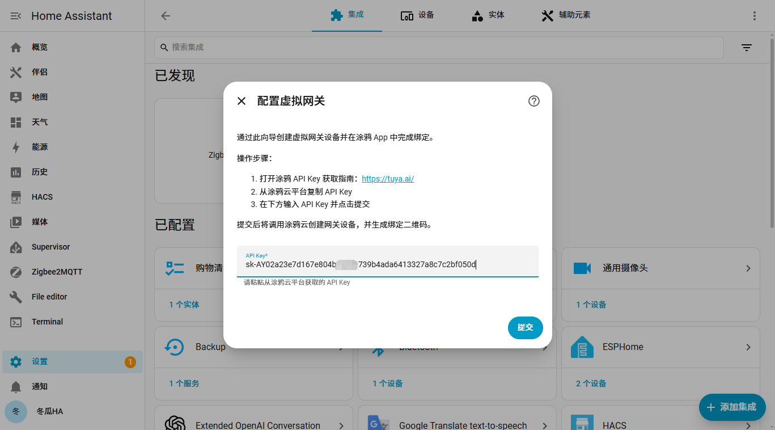Go to 地图 map in the sidebar
Image resolution: width=775 pixels, height=430 pixels.
point(73,97)
